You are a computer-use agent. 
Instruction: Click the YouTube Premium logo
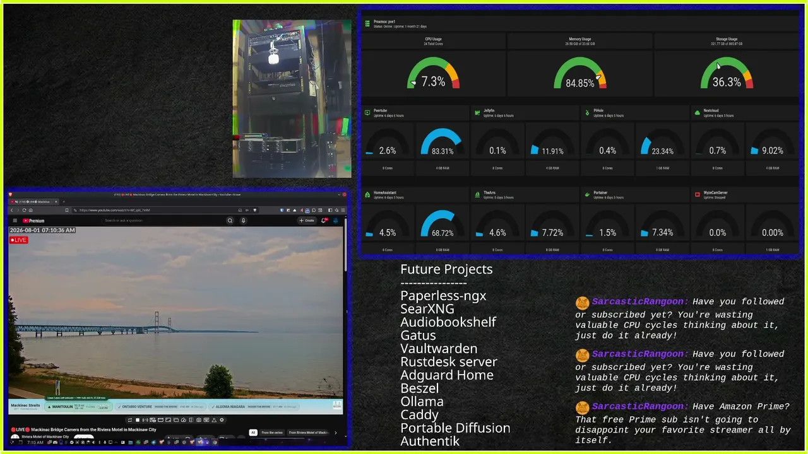coord(34,221)
